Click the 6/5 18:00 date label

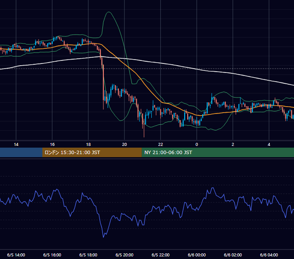tap(88, 255)
